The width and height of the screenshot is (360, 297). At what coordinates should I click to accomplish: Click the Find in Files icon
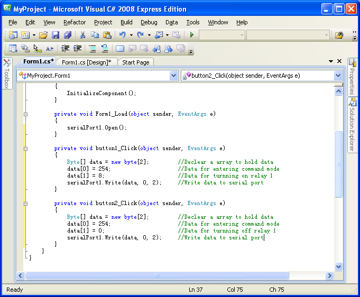(x=339, y=35)
